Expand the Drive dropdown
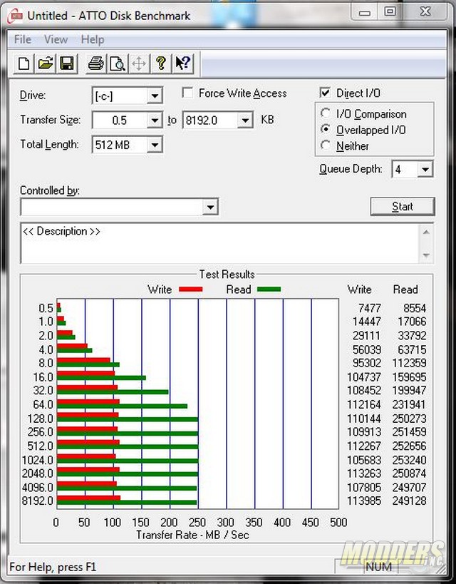 point(154,96)
